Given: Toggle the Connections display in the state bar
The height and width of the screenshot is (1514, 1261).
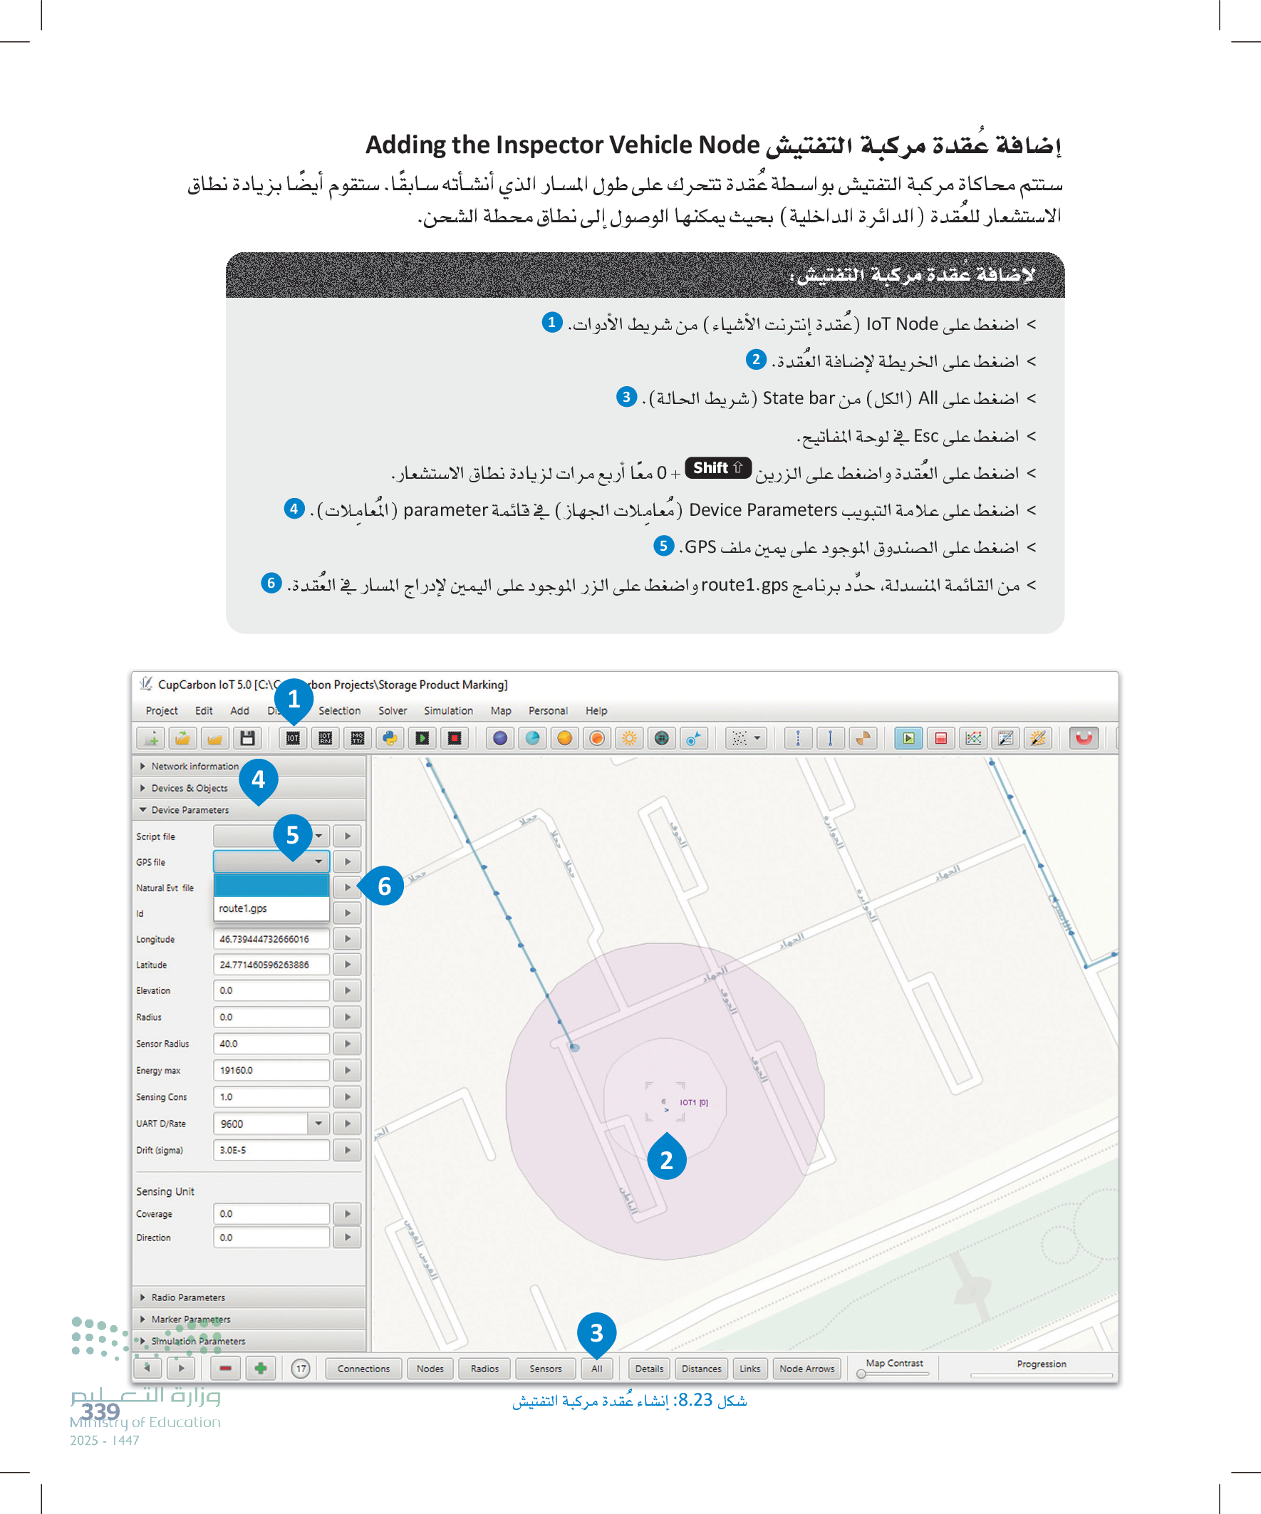Looking at the screenshot, I should 363,1369.
